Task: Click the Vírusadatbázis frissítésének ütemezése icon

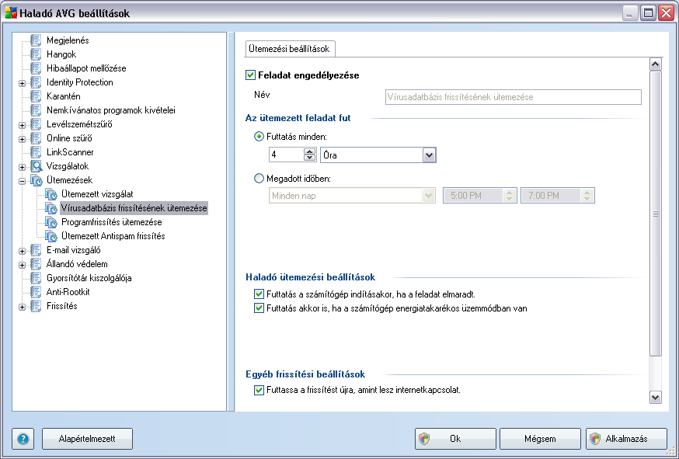Action: tap(51, 208)
